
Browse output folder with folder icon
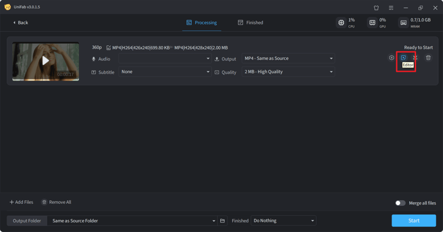tap(222, 221)
